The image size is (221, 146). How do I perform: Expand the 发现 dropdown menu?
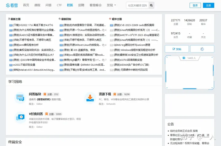(111, 5)
